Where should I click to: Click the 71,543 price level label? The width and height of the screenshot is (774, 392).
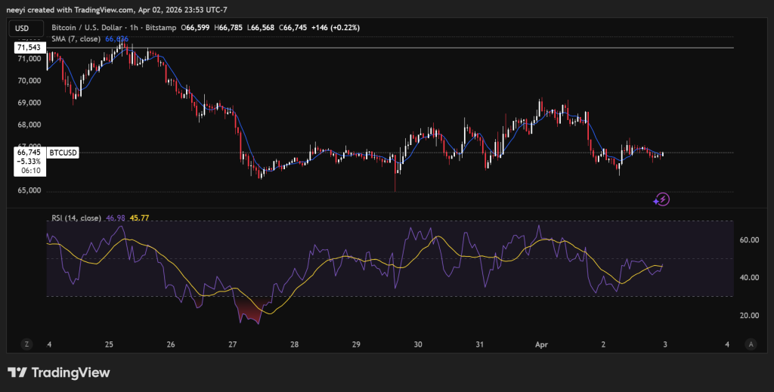(x=29, y=48)
